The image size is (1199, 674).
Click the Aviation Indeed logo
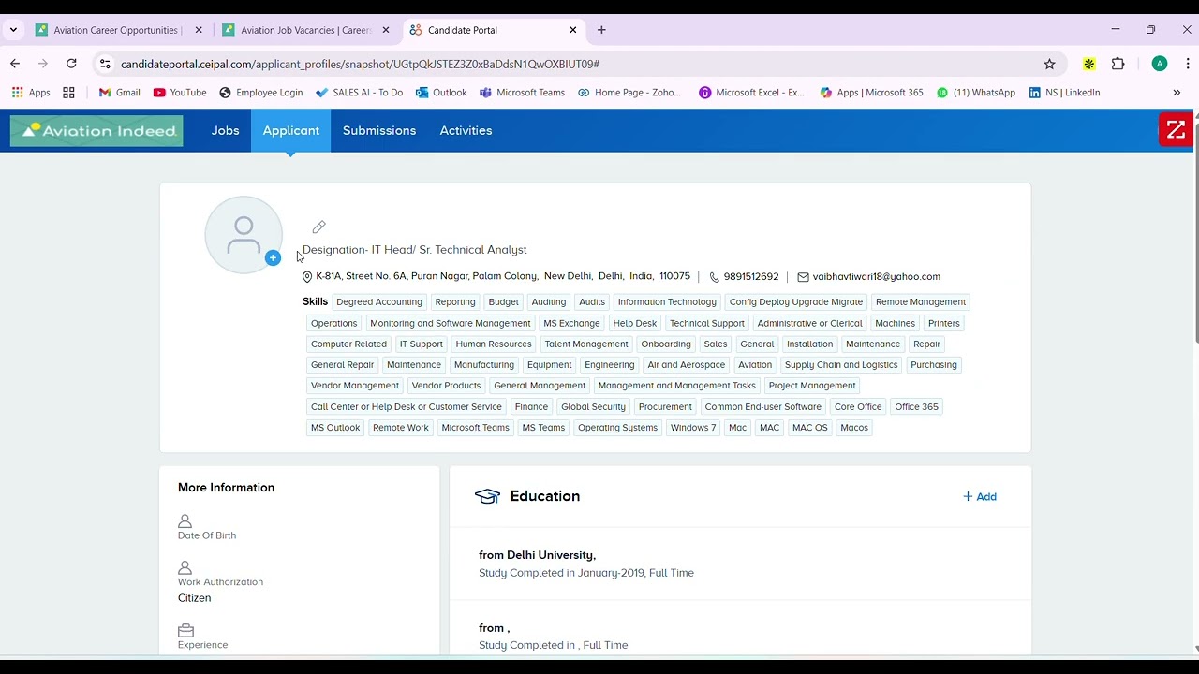(96, 130)
